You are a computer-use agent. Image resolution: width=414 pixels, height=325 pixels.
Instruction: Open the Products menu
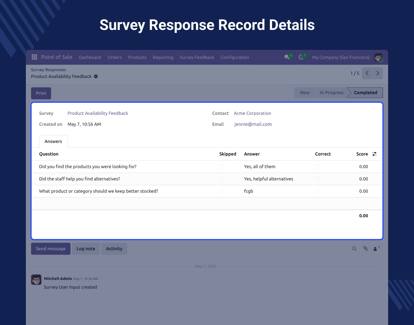point(137,57)
